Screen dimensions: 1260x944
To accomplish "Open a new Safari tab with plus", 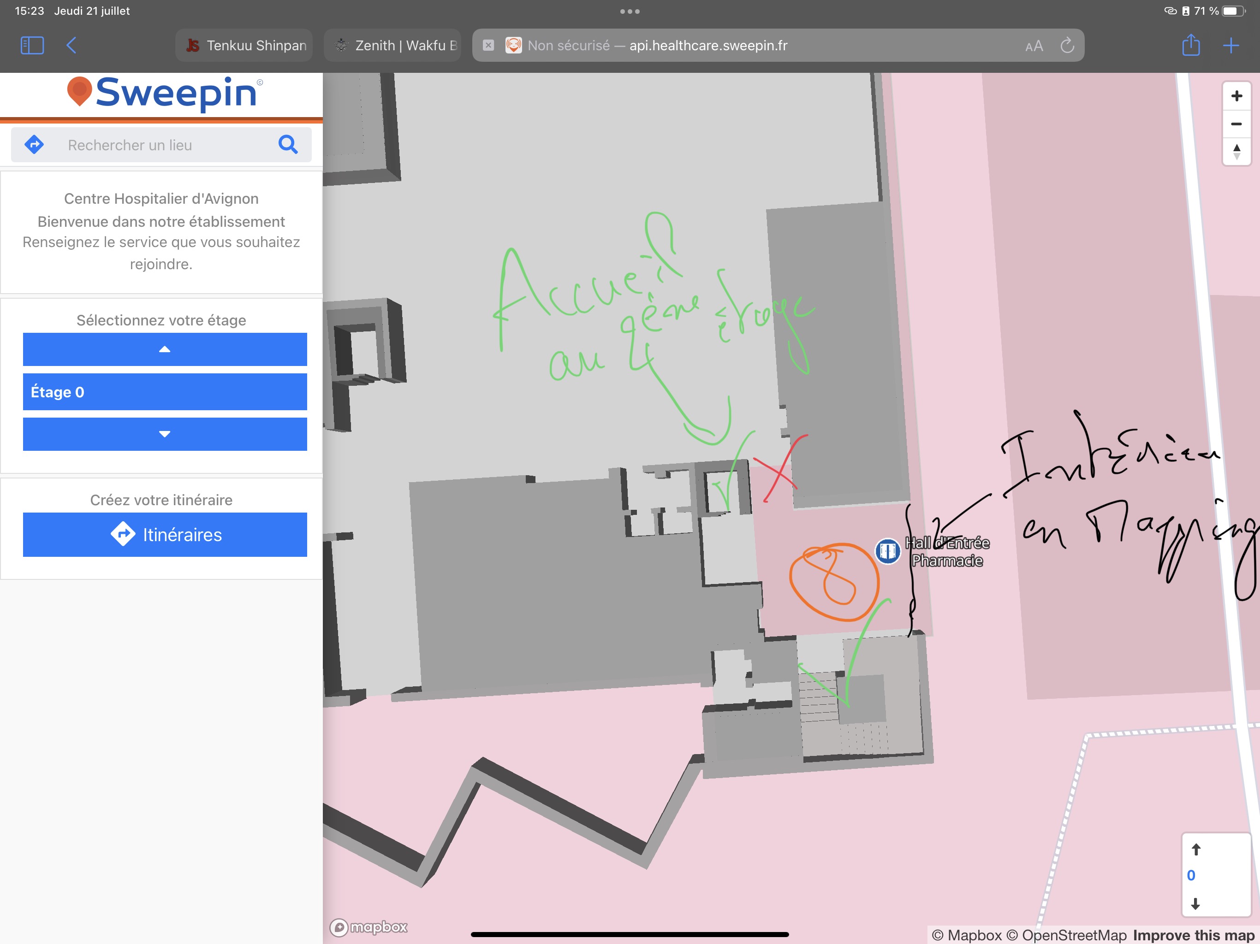I will pyautogui.click(x=1230, y=45).
